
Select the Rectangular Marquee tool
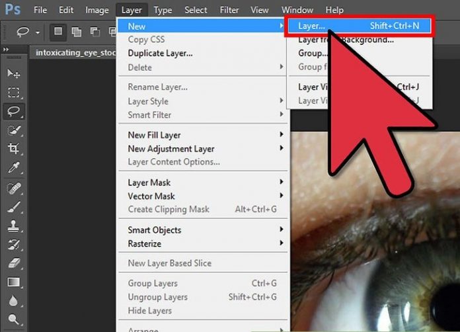click(13, 92)
